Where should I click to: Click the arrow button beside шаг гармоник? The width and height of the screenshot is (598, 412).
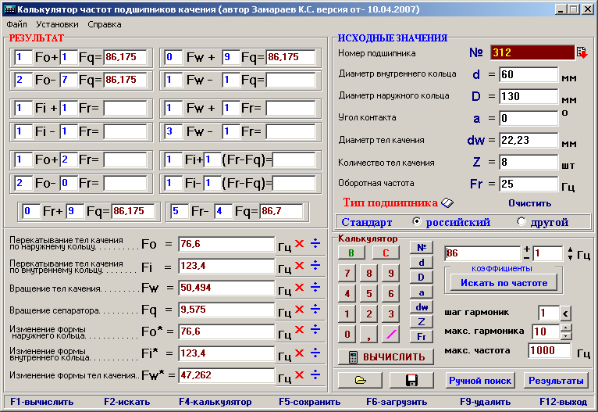click(x=567, y=313)
